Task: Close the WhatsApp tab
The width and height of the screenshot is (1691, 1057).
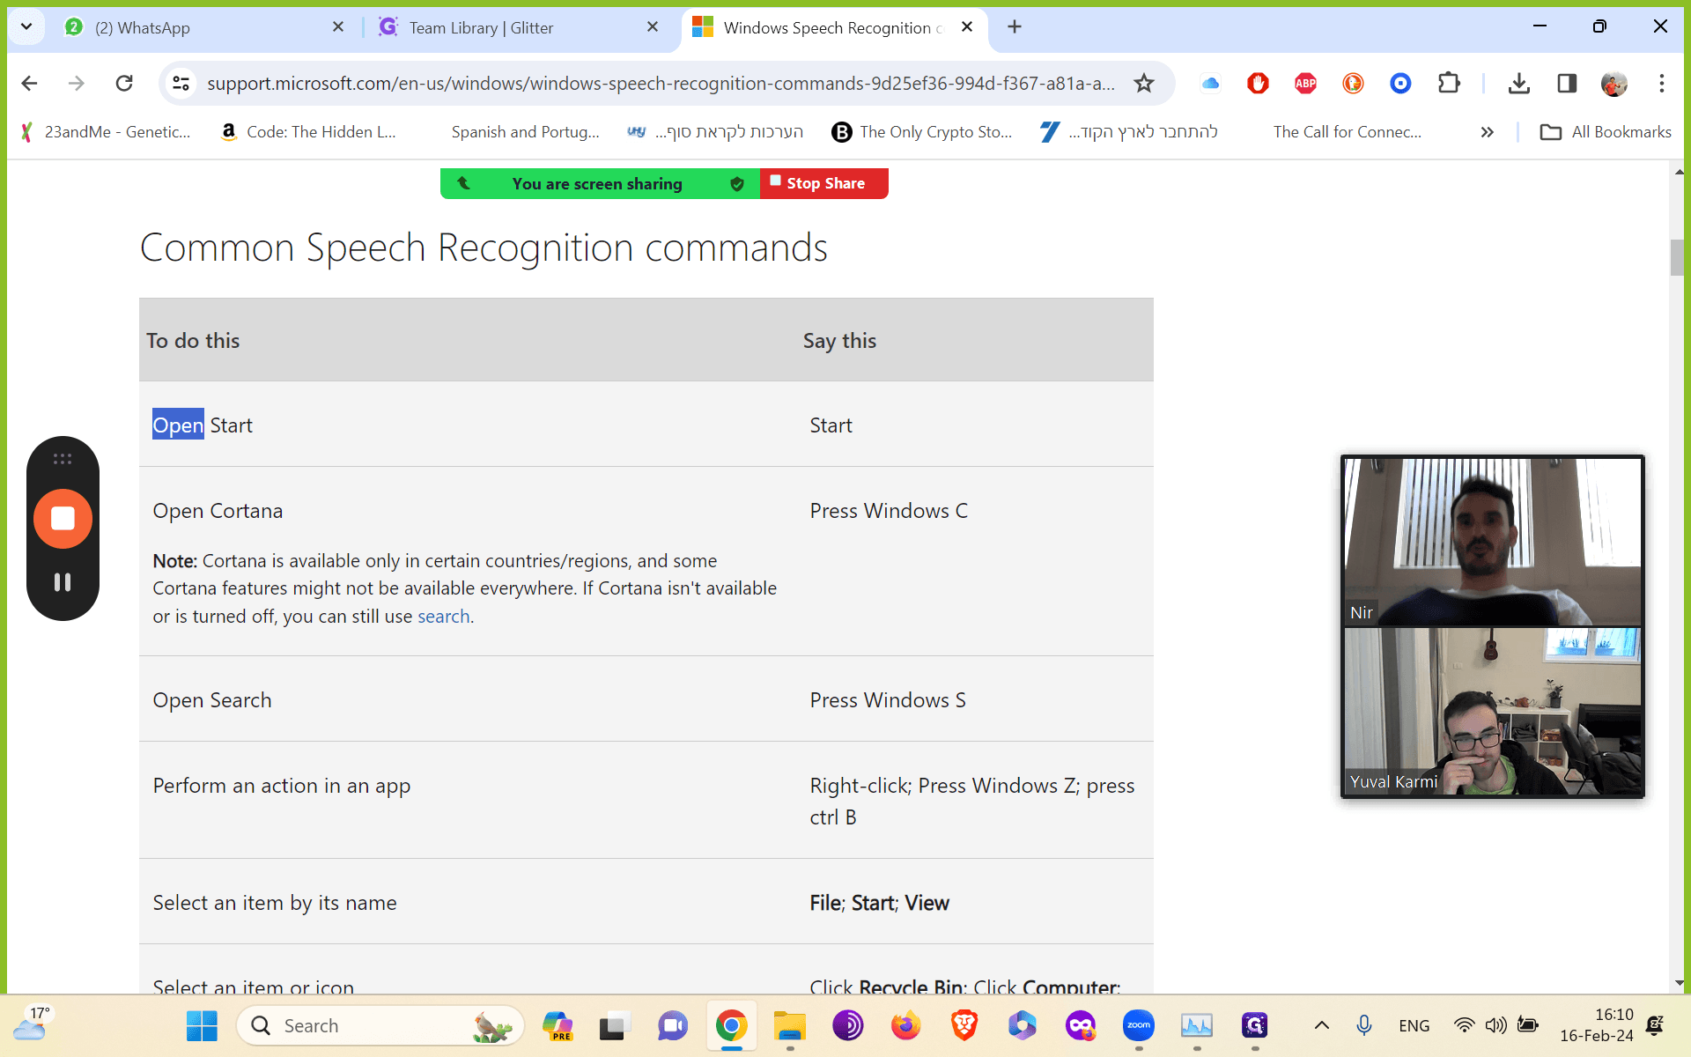Action: [x=338, y=27]
